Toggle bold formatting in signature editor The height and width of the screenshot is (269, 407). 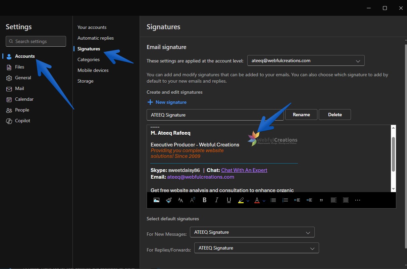pos(204,200)
